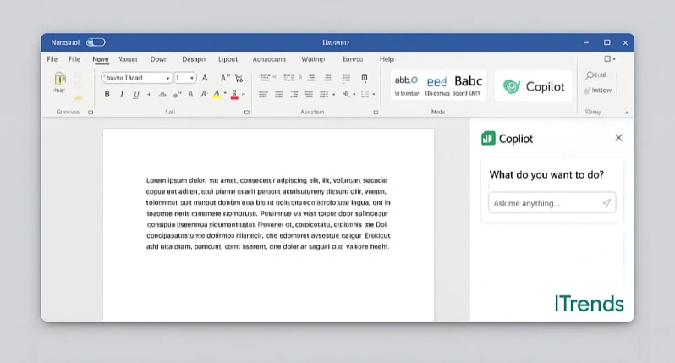Open the Help tab
Screen dimensions: 675x363
tap(387, 60)
